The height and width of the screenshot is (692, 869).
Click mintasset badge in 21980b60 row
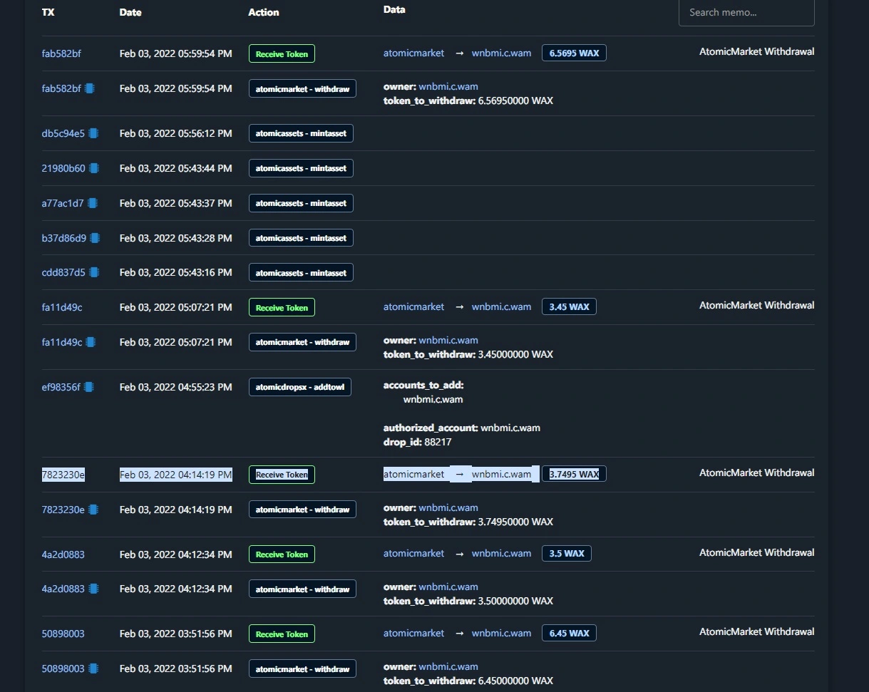coord(301,168)
